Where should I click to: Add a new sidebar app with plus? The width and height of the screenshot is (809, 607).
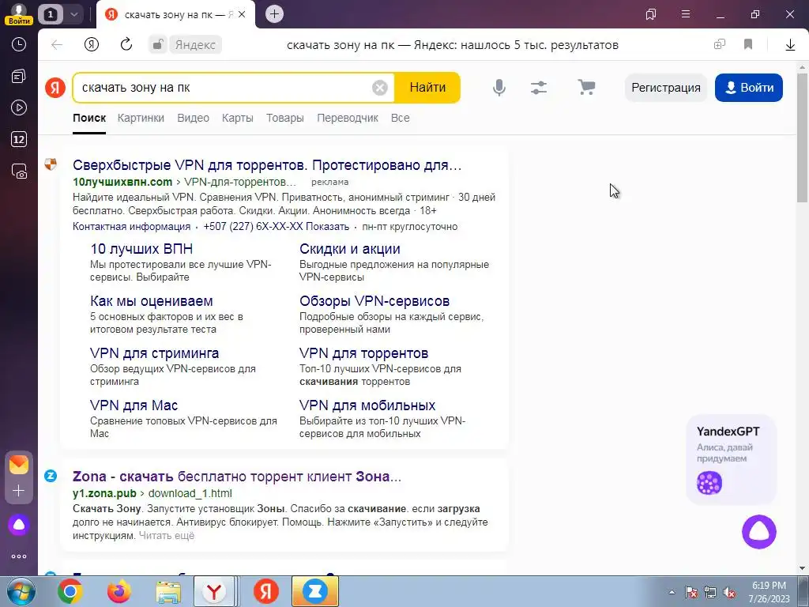pos(19,490)
